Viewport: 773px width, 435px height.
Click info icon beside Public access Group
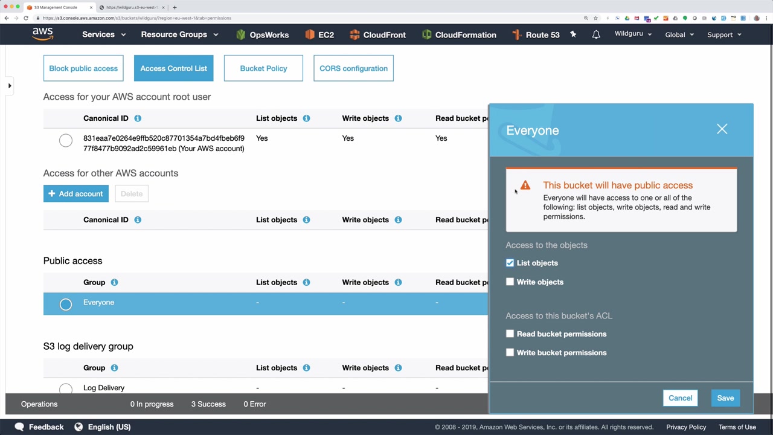tap(114, 282)
